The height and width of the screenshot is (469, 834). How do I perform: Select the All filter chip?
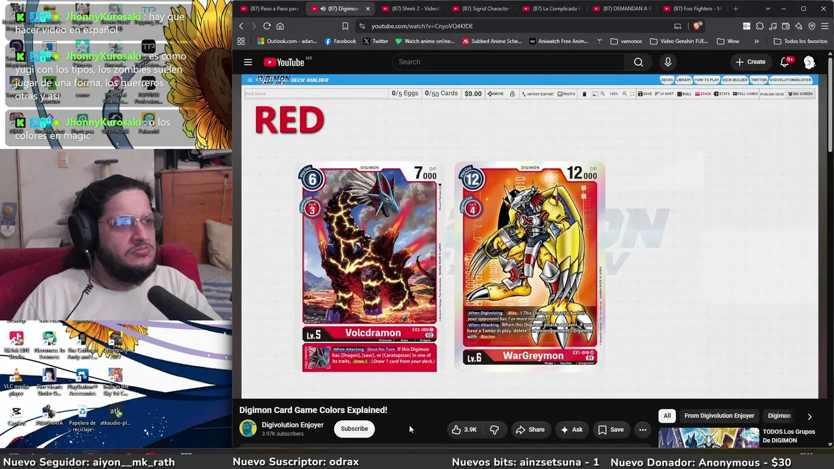(x=667, y=416)
